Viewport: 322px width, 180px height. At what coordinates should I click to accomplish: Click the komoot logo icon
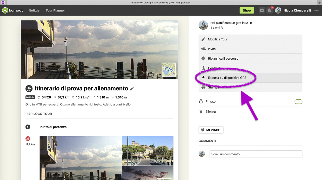pyautogui.click(x=5, y=10)
